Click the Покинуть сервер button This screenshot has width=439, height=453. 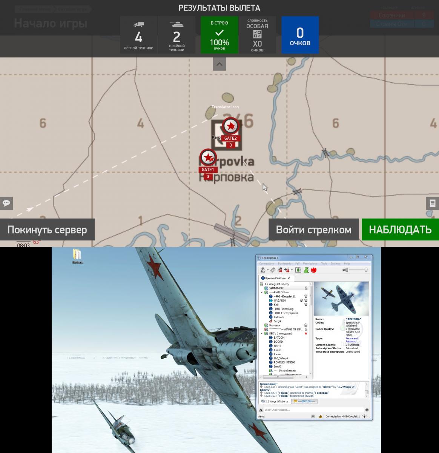(47, 230)
